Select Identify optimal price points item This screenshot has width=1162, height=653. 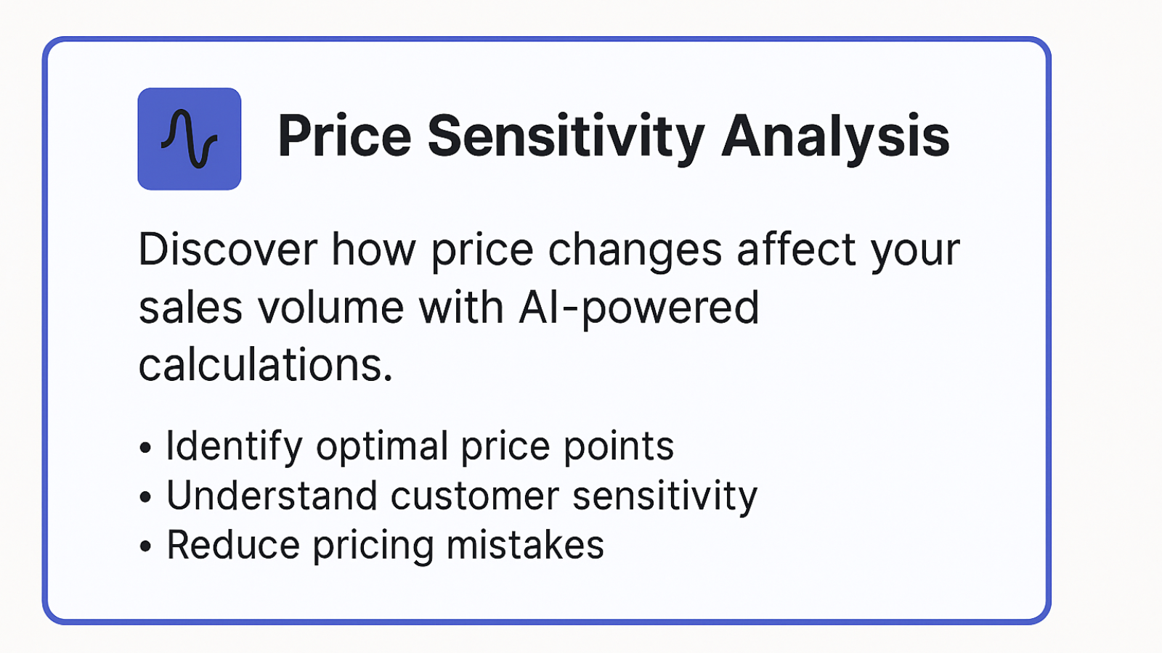coord(420,447)
